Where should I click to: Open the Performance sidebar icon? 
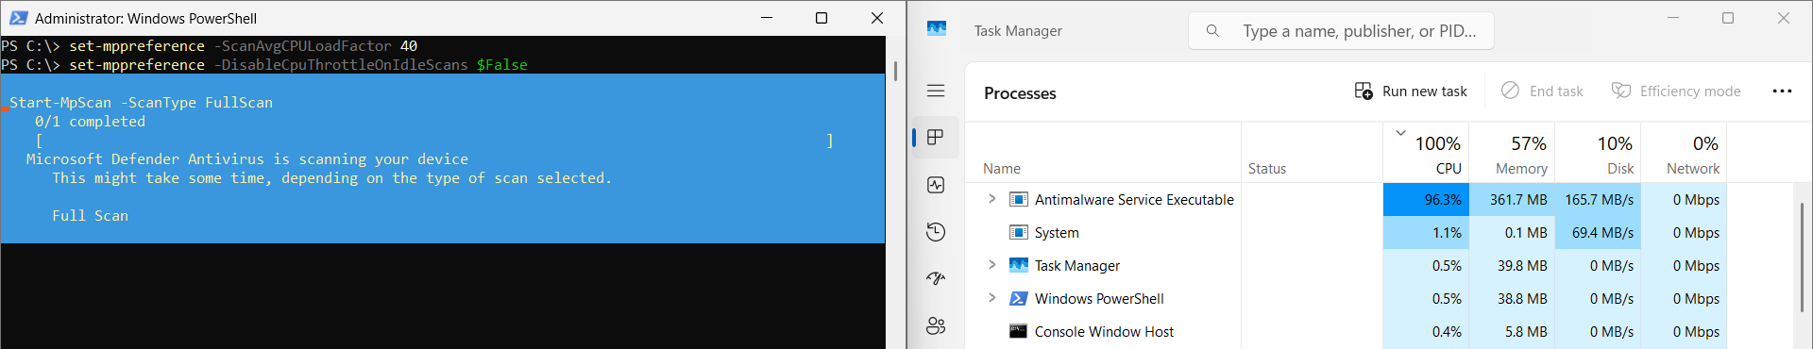coord(936,185)
